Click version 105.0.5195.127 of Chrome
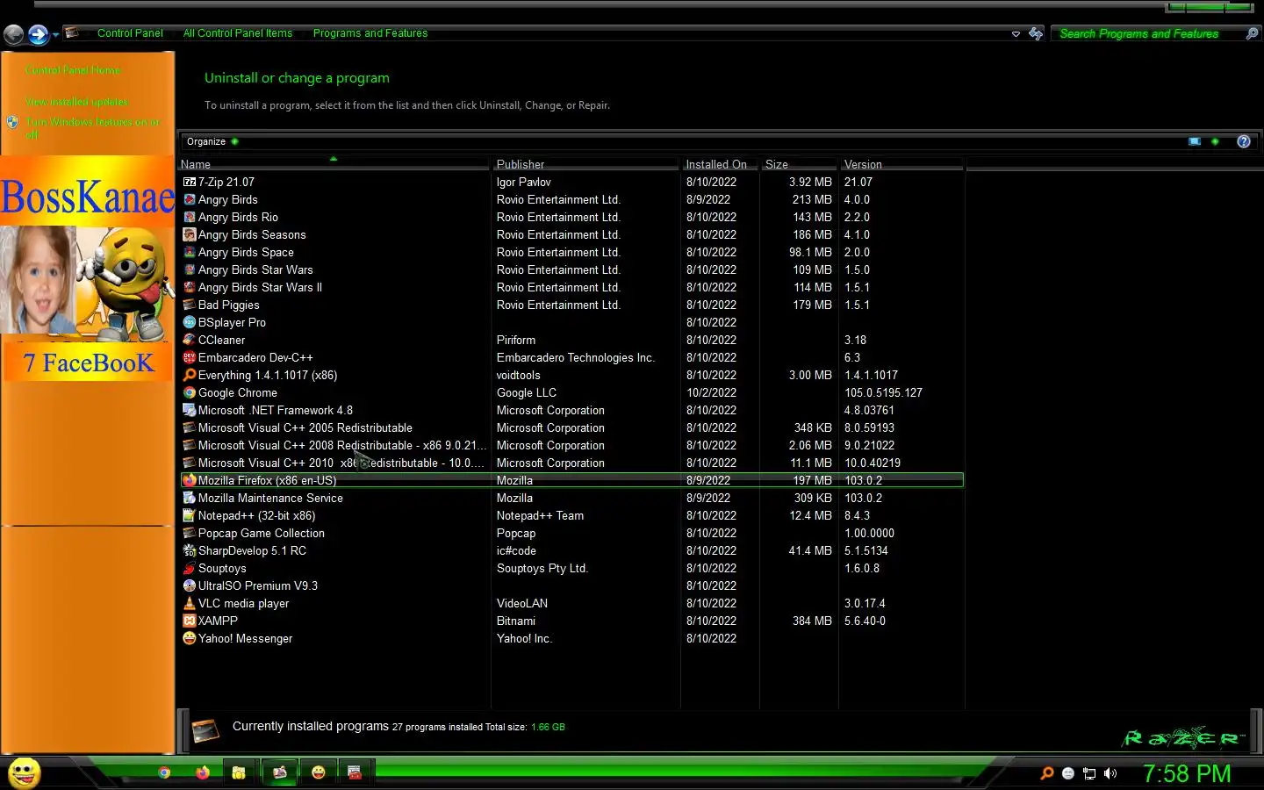The image size is (1264, 790). pyautogui.click(x=883, y=392)
